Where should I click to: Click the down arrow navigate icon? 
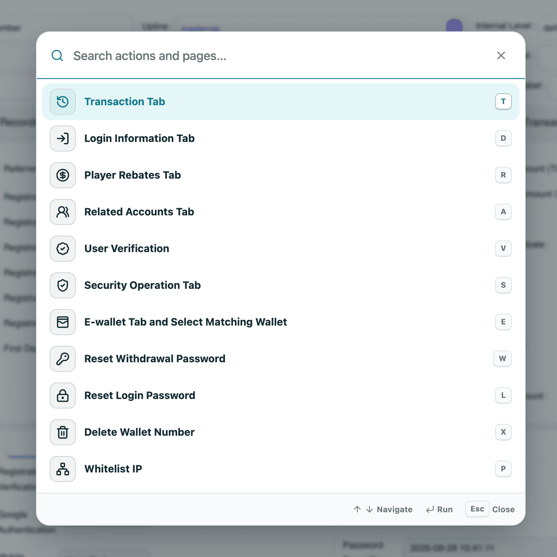[x=370, y=509]
